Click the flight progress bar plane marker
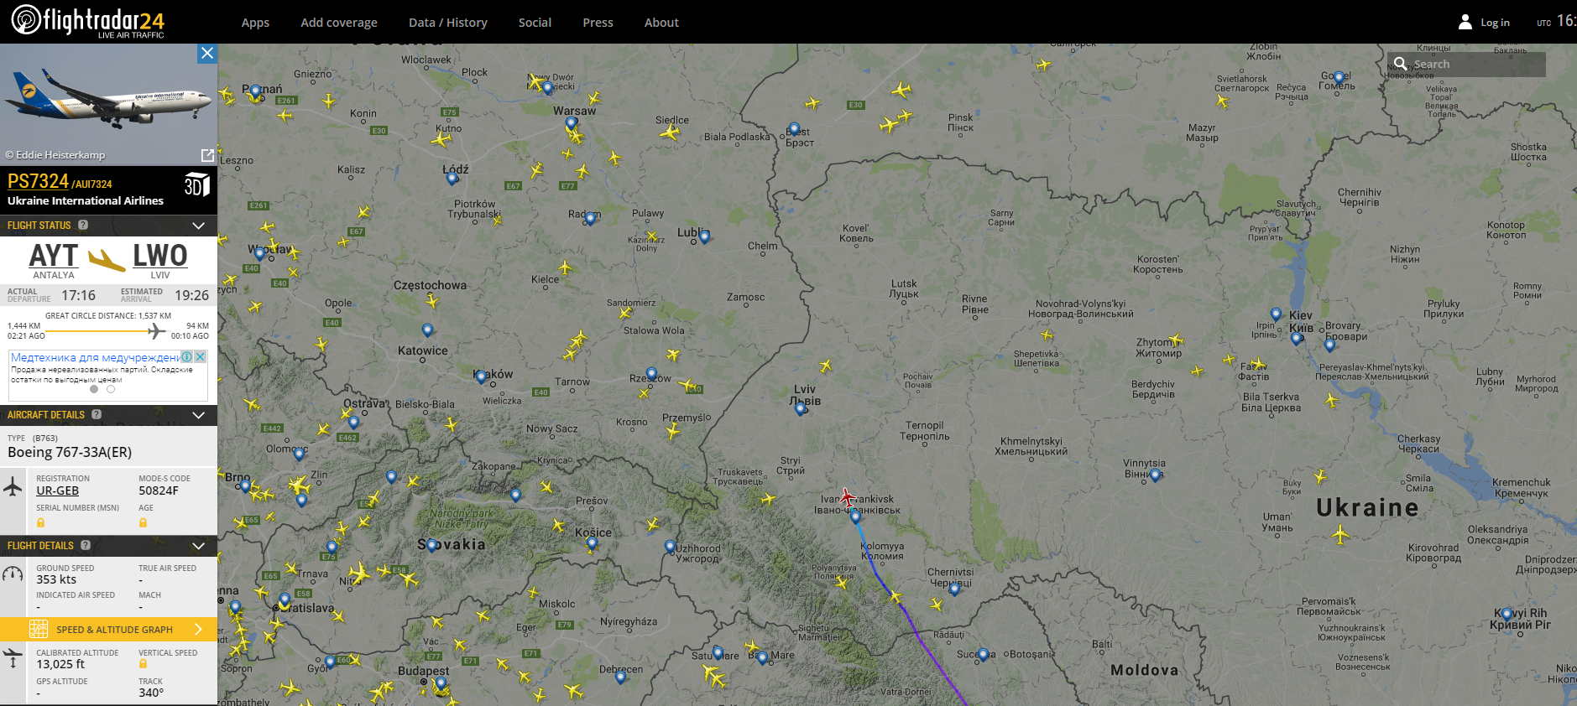Image resolution: width=1577 pixels, height=706 pixels. pyautogui.click(x=156, y=331)
